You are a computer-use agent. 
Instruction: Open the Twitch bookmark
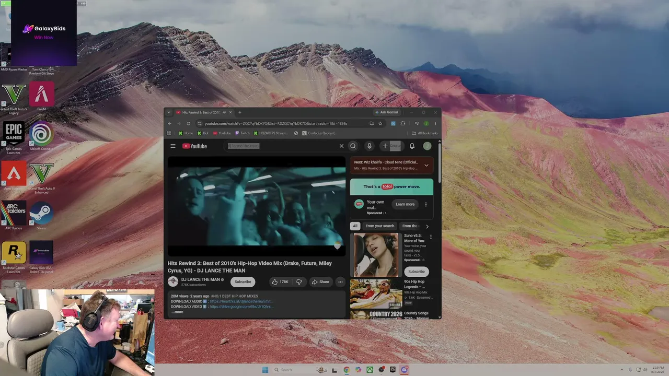[x=242, y=133]
